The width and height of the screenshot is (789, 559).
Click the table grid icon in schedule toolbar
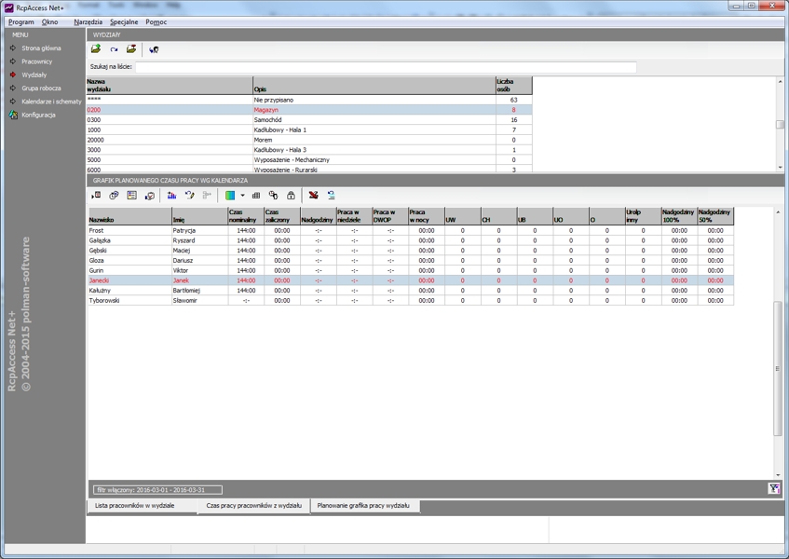pyautogui.click(x=256, y=196)
